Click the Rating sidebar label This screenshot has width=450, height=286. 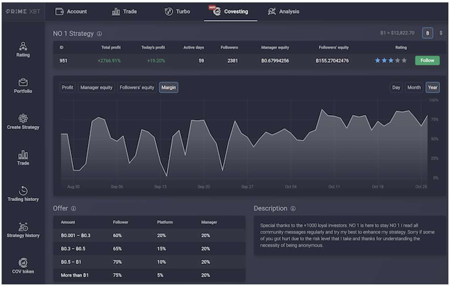(23, 55)
